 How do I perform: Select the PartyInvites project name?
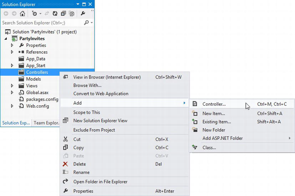[32, 39]
